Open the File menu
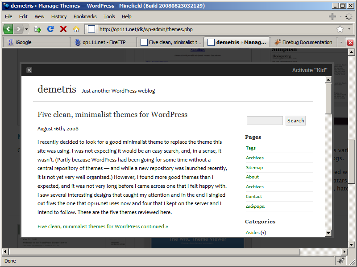Screen dimensions: 357x267 pyautogui.click(x=8, y=16)
